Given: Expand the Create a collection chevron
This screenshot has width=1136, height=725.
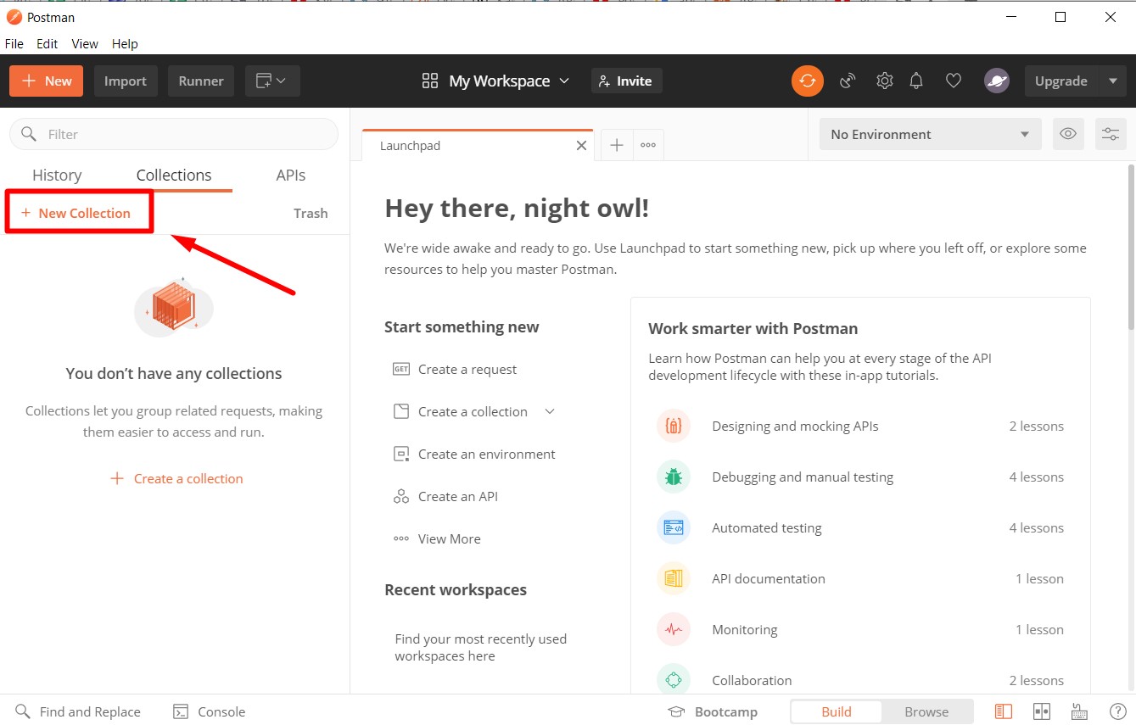Looking at the screenshot, I should 550,411.
